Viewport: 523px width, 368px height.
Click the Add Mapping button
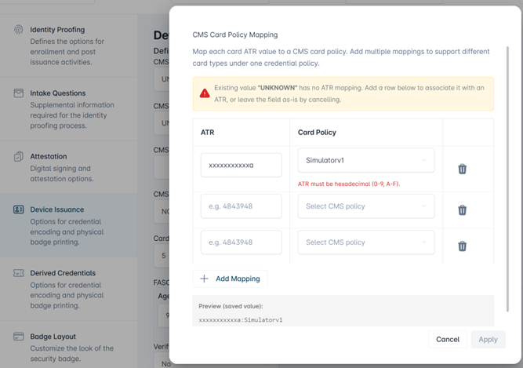pos(230,279)
